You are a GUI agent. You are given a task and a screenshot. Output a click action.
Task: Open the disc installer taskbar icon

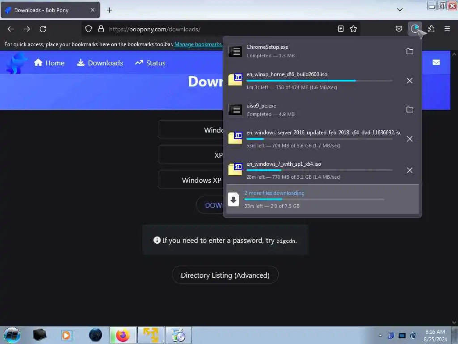(x=178, y=335)
